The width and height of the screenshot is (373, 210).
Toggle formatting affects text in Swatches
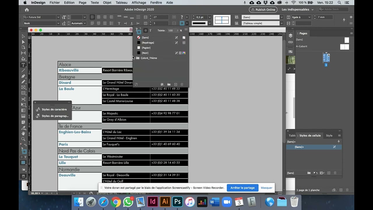point(150,30)
